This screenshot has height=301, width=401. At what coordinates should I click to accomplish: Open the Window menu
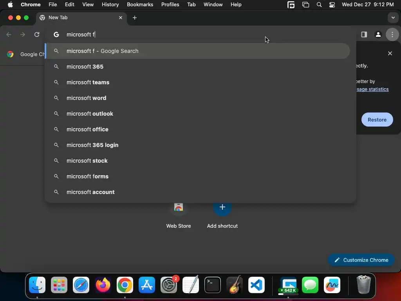[213, 5]
